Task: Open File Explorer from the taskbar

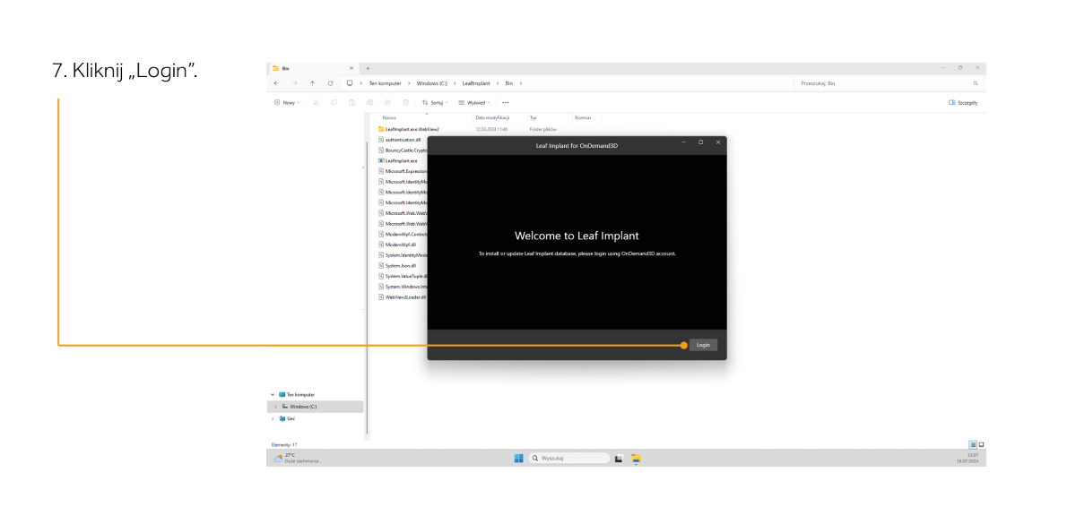Action: pyautogui.click(x=636, y=458)
